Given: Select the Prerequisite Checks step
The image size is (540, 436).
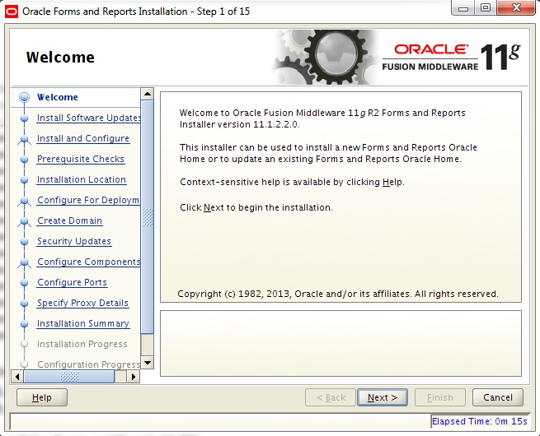Looking at the screenshot, I should [81, 160].
